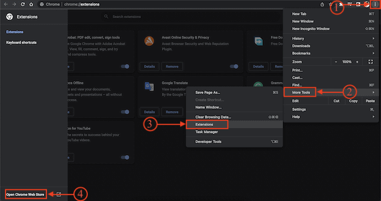
Task: Select Extensions in the left sidebar
Action: coord(14,32)
